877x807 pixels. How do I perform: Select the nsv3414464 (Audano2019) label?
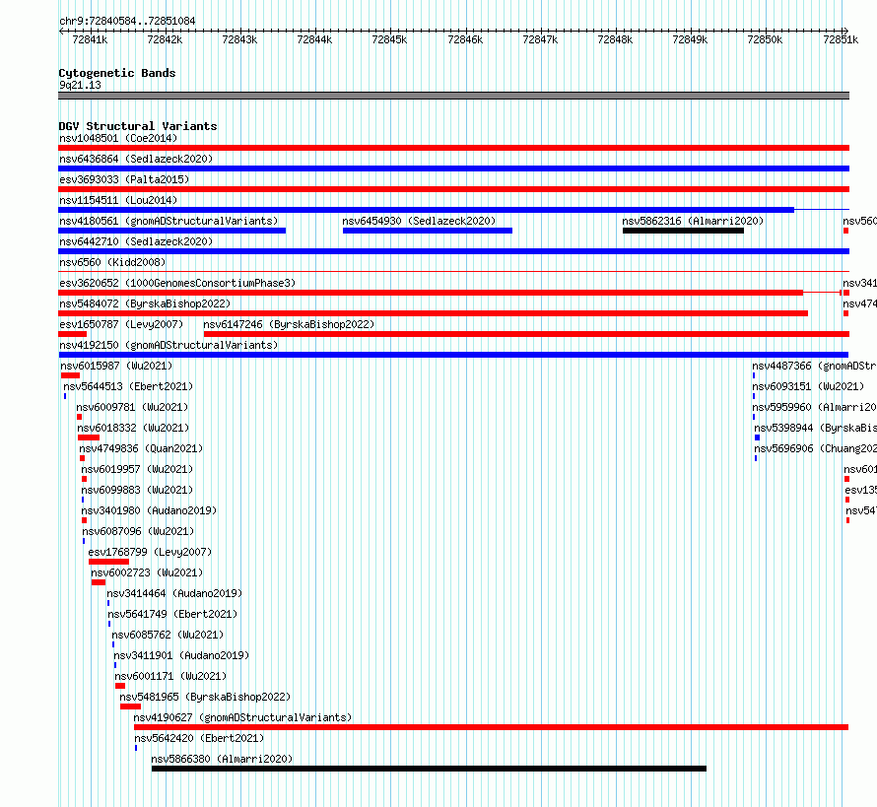(x=174, y=593)
